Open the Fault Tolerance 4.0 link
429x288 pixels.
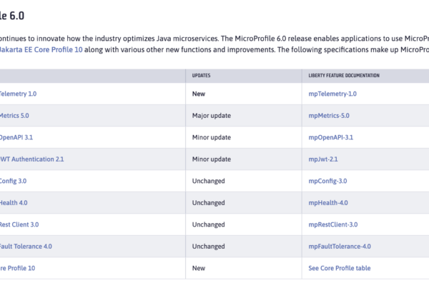click(x=26, y=247)
